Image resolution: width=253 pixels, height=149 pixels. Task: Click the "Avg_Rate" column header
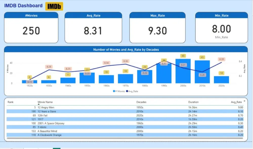[x=237, y=102]
